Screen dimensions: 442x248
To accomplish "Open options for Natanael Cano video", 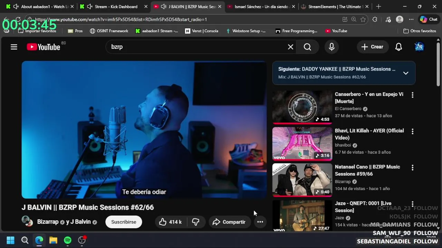I will point(412,168).
